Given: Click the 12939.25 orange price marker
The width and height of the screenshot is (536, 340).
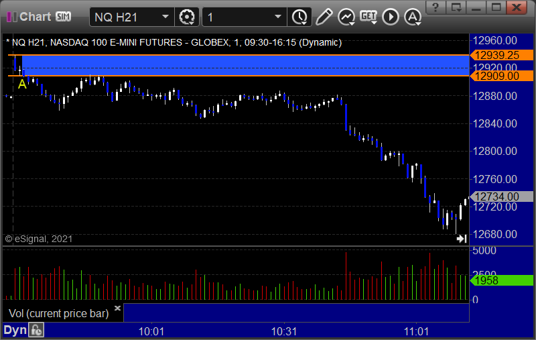Looking at the screenshot, I should coord(501,55).
